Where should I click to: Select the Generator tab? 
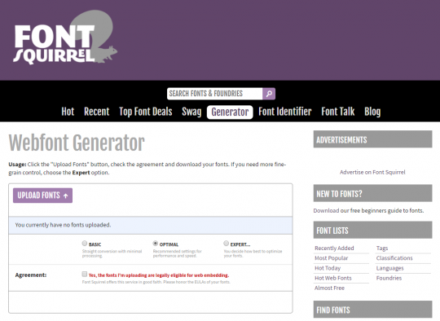[x=230, y=112]
